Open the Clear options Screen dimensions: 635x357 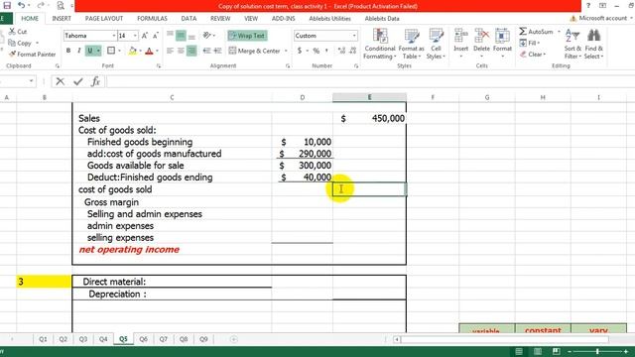(x=533, y=55)
